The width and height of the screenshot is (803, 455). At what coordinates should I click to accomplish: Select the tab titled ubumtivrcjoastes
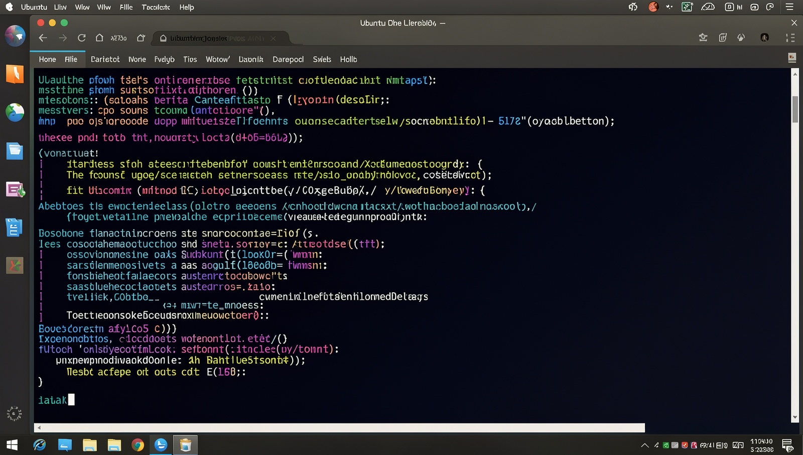[221, 38]
